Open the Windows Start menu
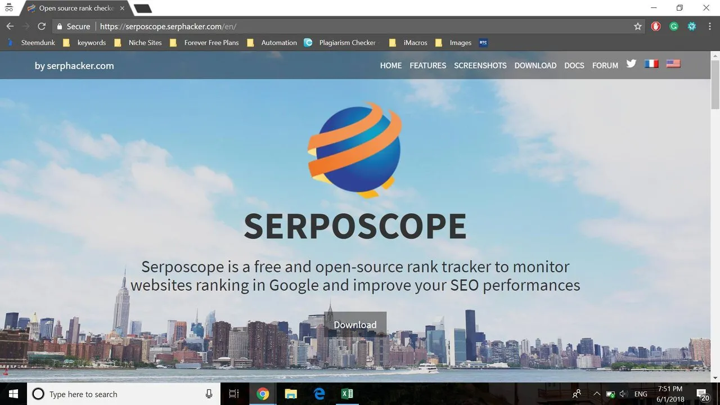Screen dimensions: 720x405 tap(13, 394)
